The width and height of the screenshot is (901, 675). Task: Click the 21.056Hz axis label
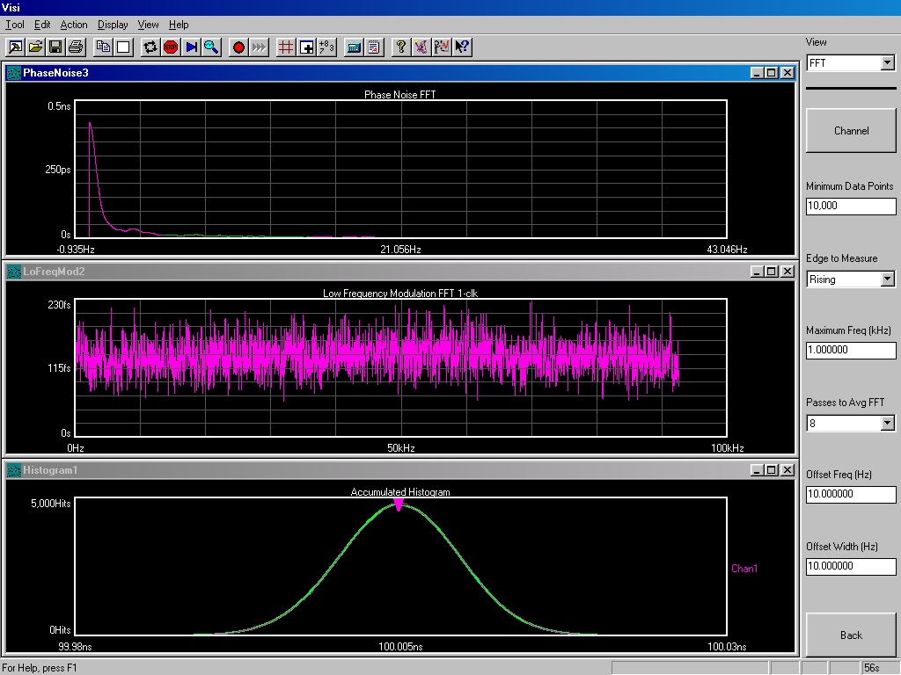(x=400, y=249)
